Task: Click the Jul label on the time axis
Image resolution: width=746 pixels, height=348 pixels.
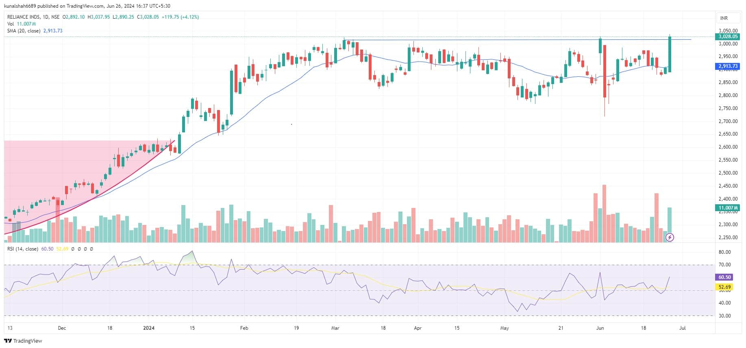Action: click(683, 328)
